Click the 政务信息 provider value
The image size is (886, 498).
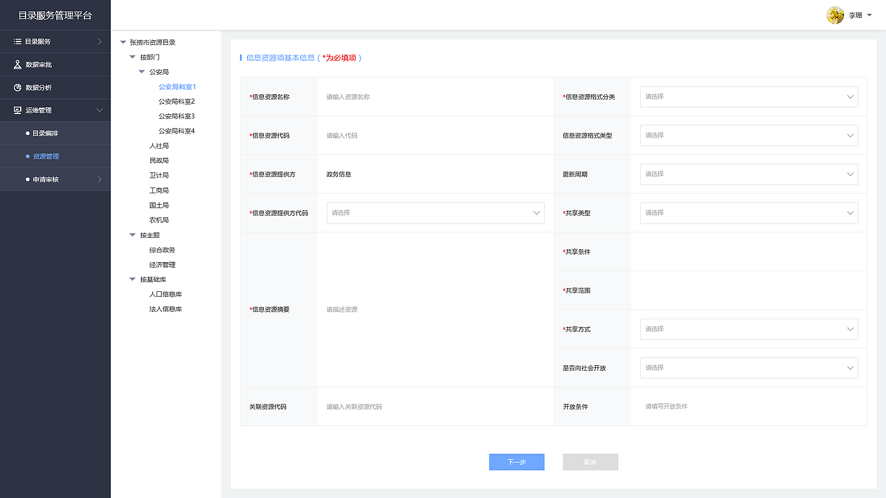click(339, 174)
